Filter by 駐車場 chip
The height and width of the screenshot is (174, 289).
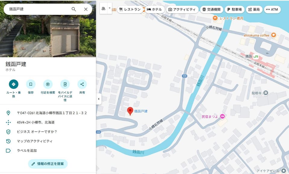pyautogui.click(x=235, y=9)
